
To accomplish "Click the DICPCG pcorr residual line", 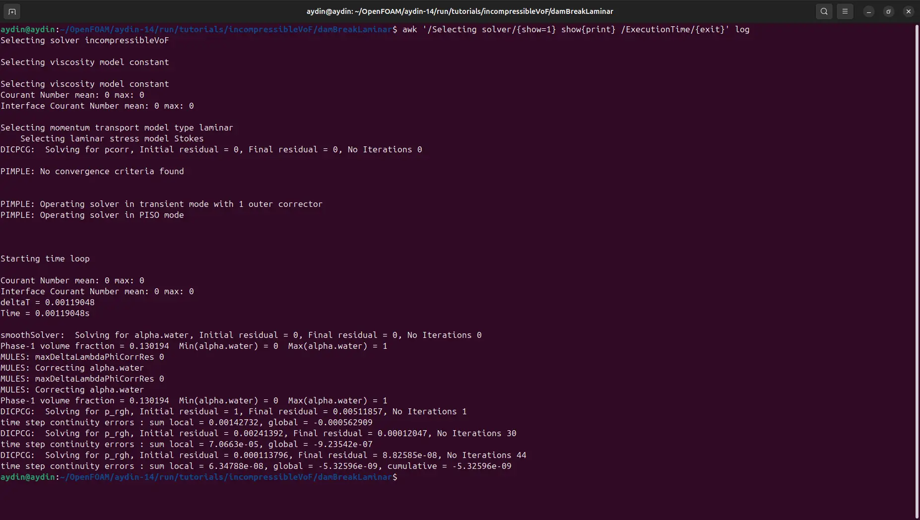I will (x=211, y=149).
